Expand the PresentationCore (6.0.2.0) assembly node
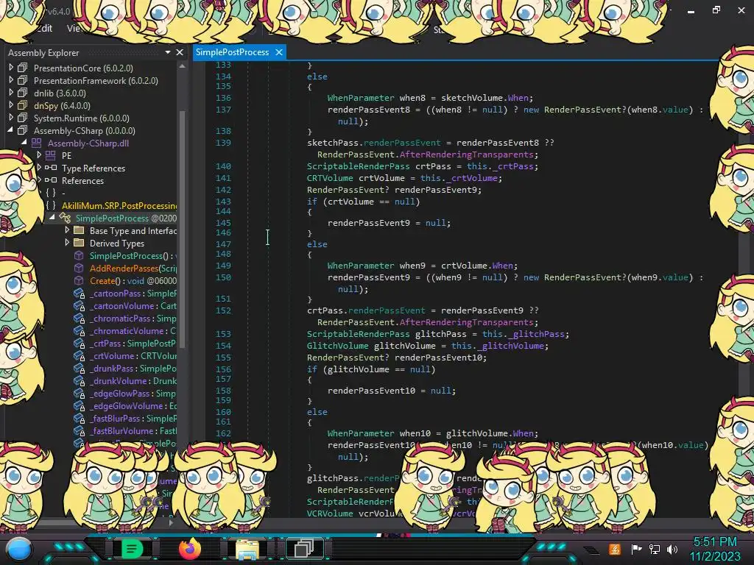 point(11,68)
